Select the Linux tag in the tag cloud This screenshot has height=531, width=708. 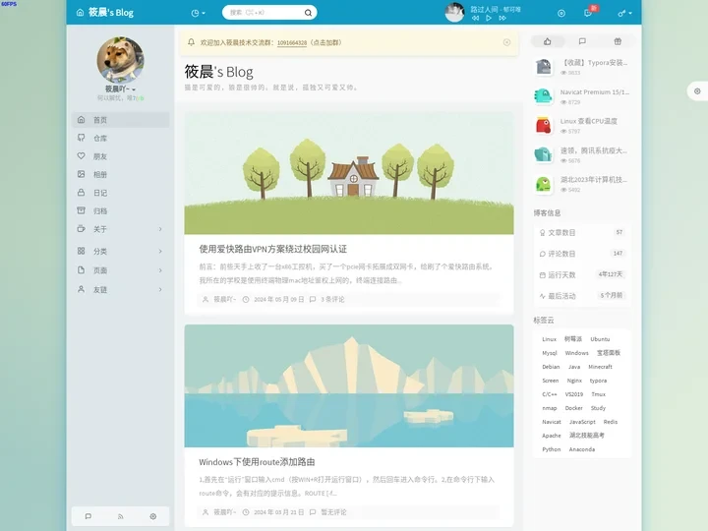pos(549,339)
